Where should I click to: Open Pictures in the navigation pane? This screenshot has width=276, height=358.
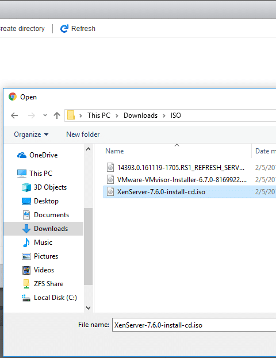point(46,256)
